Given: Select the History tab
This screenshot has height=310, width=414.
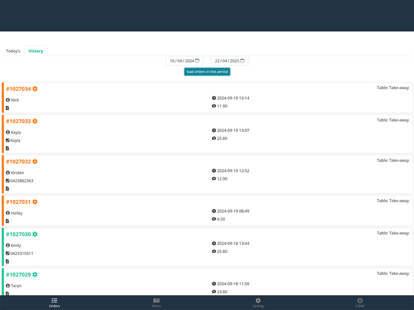Looking at the screenshot, I should pyautogui.click(x=36, y=51).
